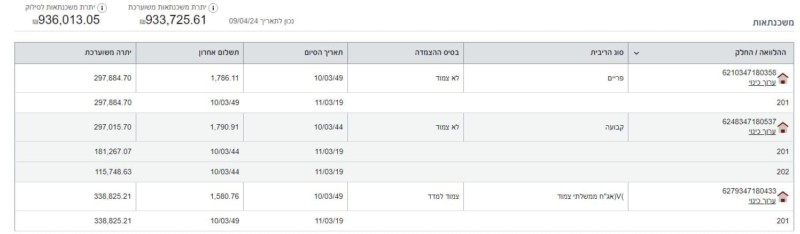Viewport: 800px width, 234px height.
Task: Click house icon for loan 6248347180537
Action: coord(783,127)
